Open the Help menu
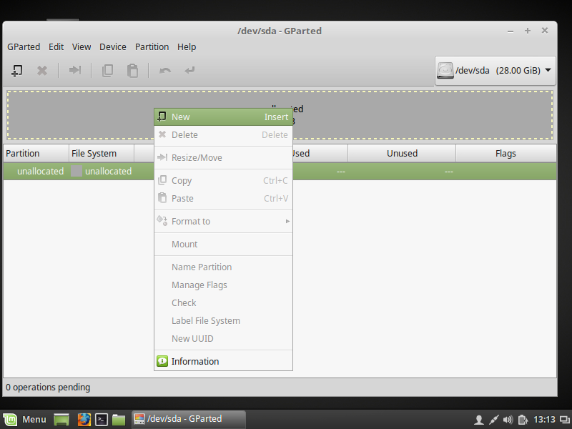 (x=187, y=47)
